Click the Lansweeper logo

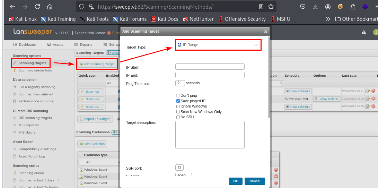click(x=33, y=32)
